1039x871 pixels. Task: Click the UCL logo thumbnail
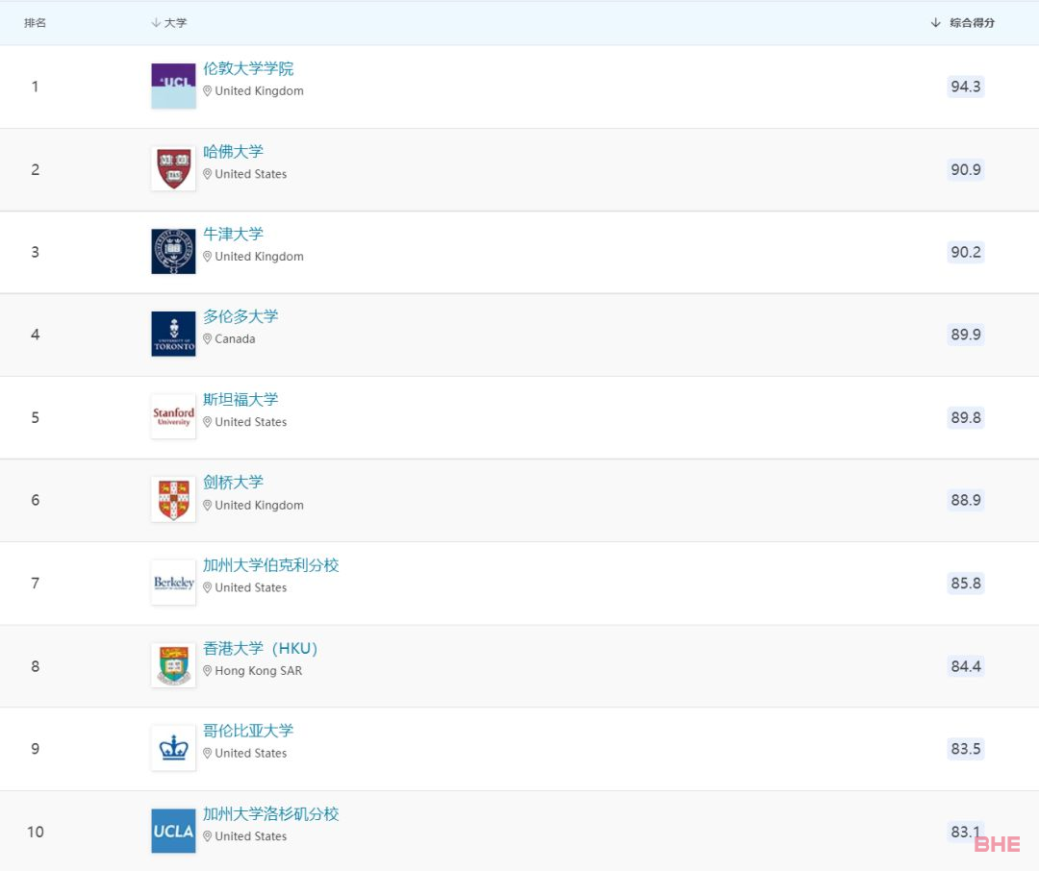tap(173, 87)
